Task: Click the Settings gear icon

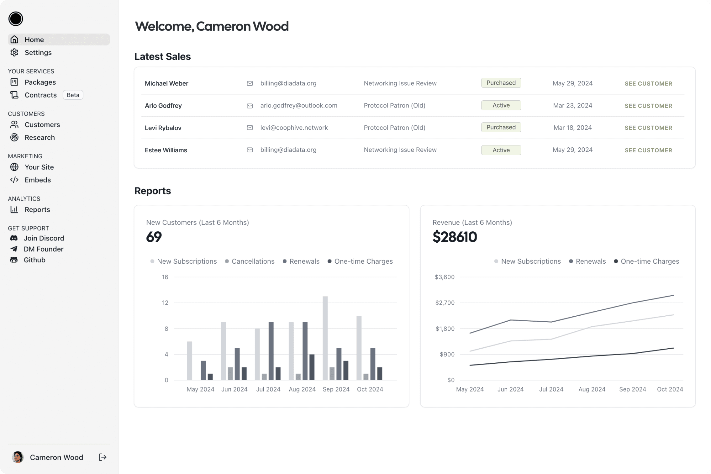Action: pyautogui.click(x=14, y=52)
